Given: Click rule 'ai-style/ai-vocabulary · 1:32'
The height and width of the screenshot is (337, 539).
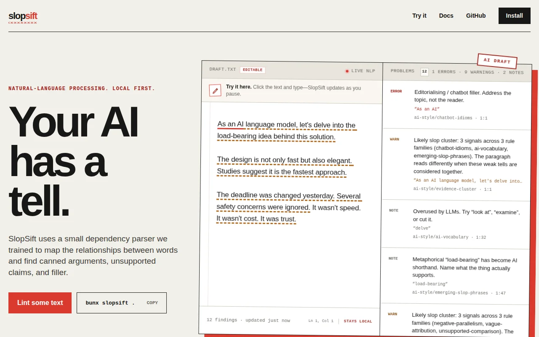Looking at the screenshot, I should (449, 237).
